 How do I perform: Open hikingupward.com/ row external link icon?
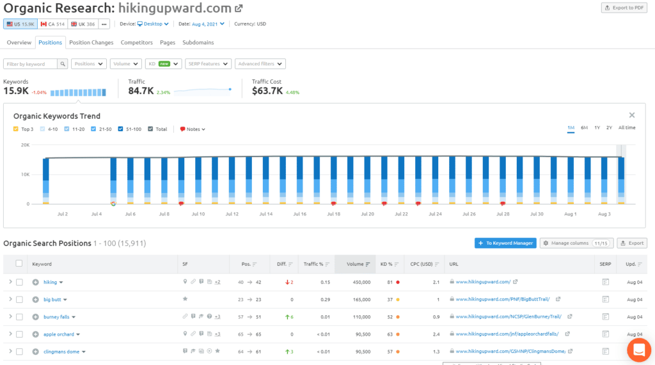(516, 282)
